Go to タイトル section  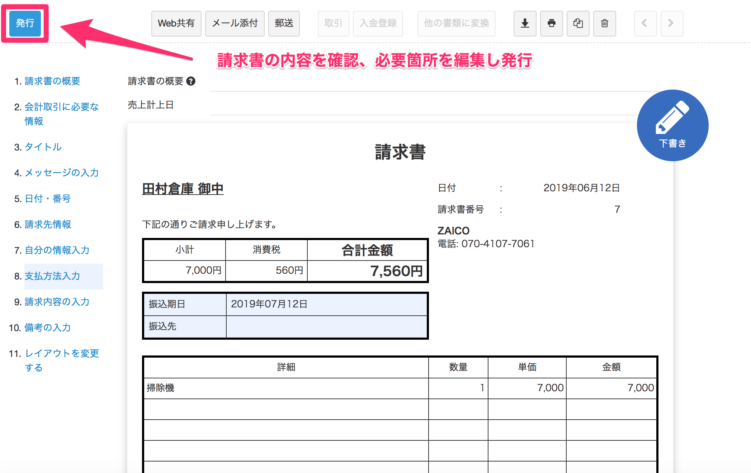click(x=43, y=147)
